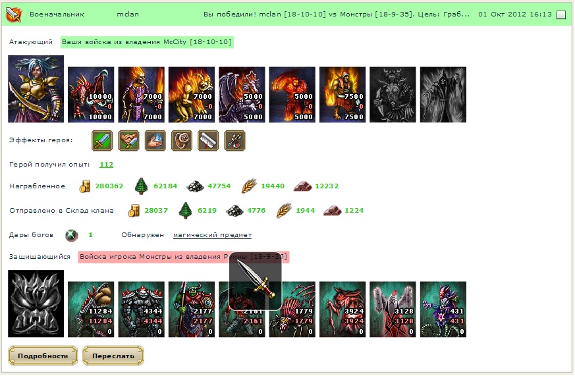This screenshot has height=376, width=575.
Task: Click the dagger and shield effect icon
Action: click(234, 140)
